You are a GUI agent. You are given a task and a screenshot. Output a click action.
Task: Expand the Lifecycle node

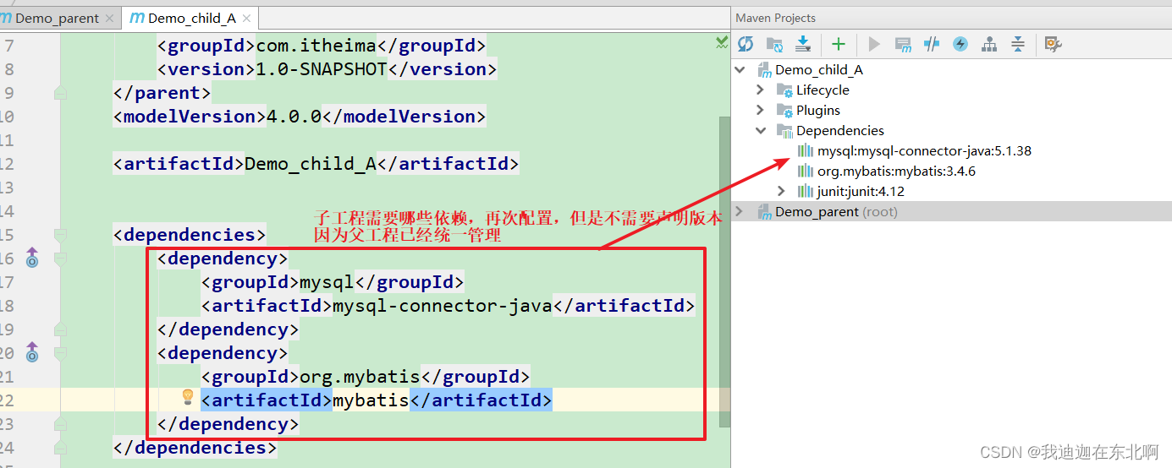click(x=761, y=90)
